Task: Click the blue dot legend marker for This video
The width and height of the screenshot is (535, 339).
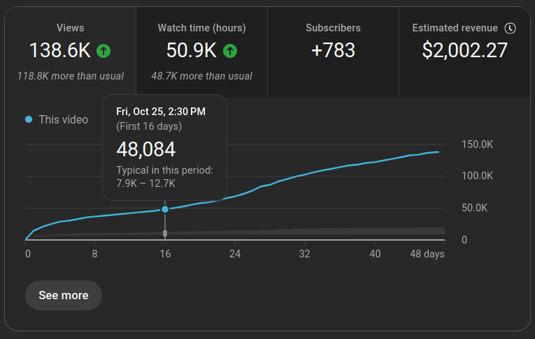Action: click(29, 119)
